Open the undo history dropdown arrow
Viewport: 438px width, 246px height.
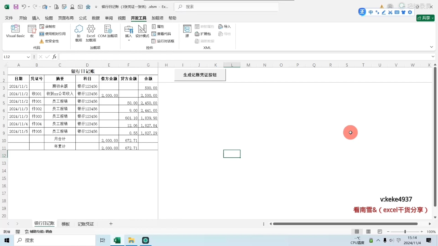(29, 7)
